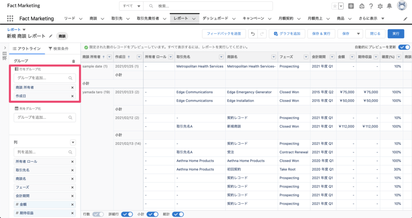Click the trash icon in グループ section
The width and height of the screenshot is (412, 218).
(x=73, y=61)
